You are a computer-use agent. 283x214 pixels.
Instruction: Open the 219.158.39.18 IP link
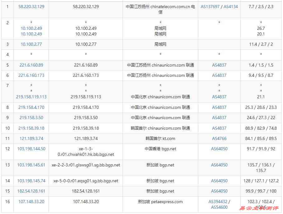[x=31, y=128]
